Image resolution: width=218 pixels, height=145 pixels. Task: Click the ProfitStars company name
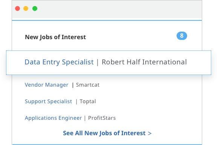[102, 118]
